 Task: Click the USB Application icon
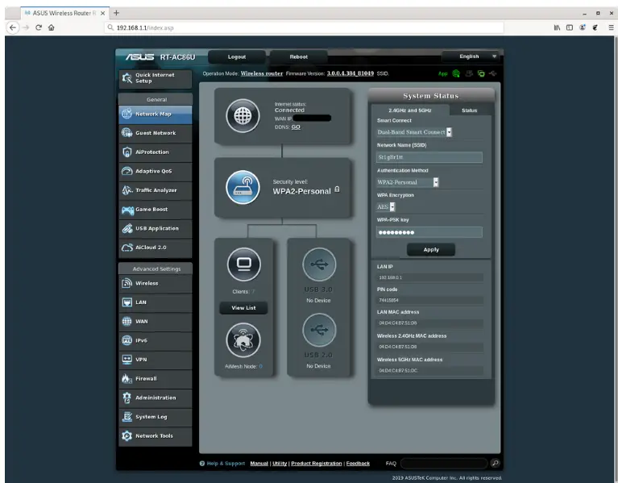click(127, 229)
